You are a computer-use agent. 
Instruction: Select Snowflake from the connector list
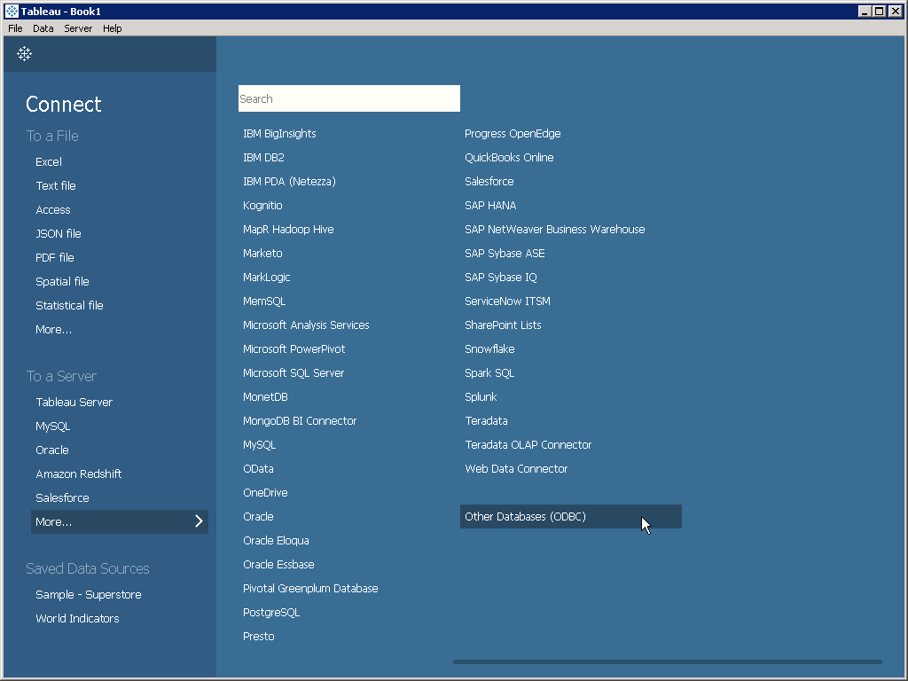(489, 348)
